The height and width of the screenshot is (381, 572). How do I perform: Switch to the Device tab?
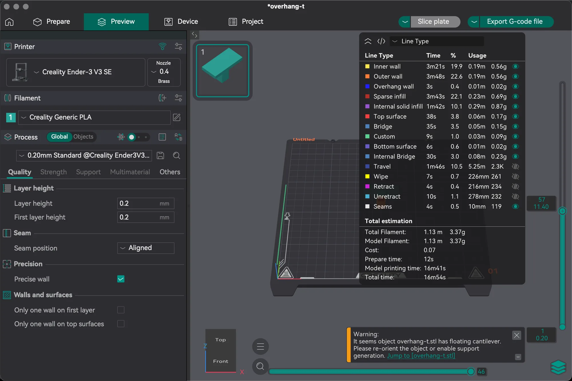point(181,22)
